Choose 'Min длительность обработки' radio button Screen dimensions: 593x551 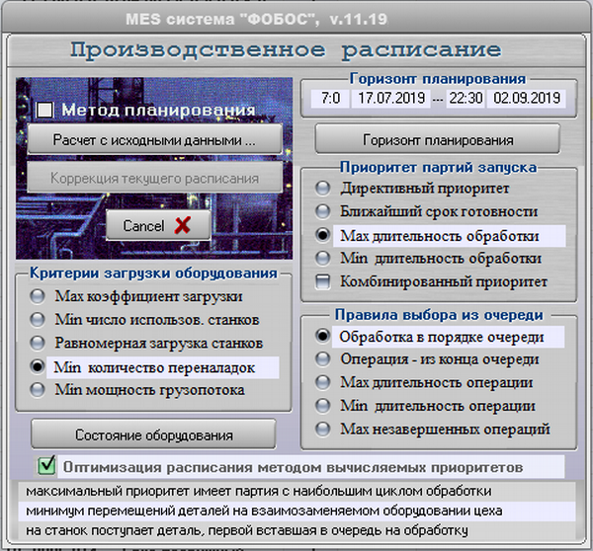coord(322,259)
